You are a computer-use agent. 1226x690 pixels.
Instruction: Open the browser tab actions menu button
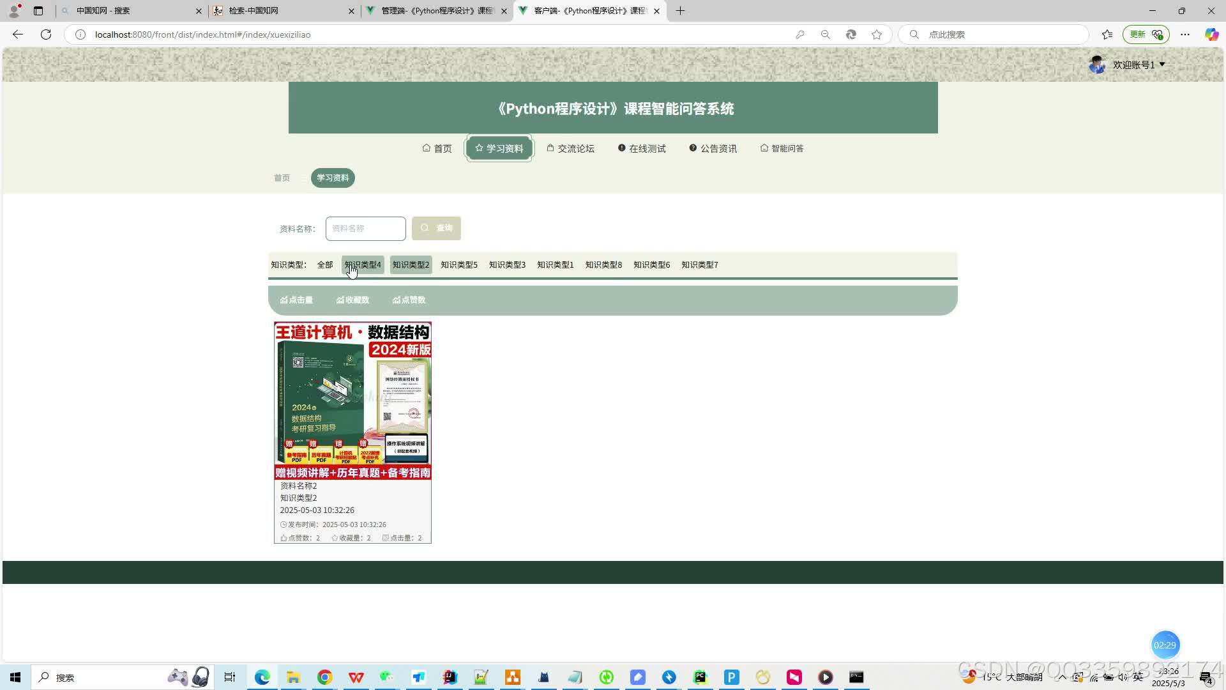tap(38, 11)
